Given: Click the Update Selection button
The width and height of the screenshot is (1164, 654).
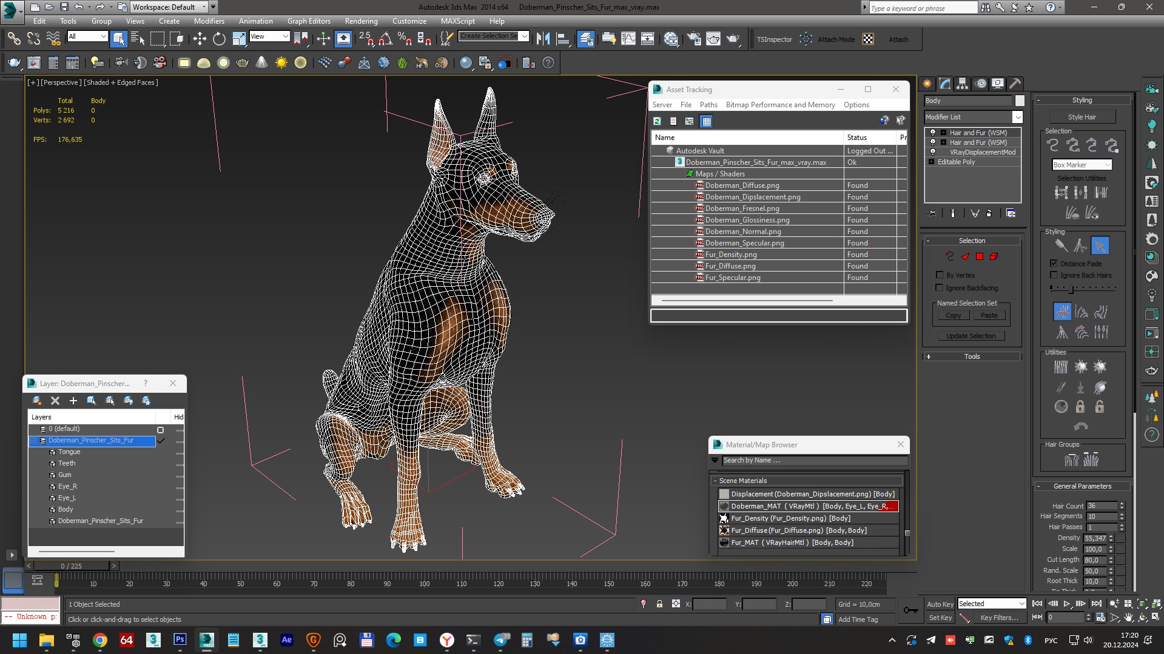Looking at the screenshot, I should [971, 336].
